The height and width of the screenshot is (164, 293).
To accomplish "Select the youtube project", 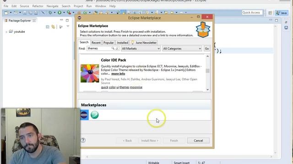I will pyautogui.click(x=19, y=31).
